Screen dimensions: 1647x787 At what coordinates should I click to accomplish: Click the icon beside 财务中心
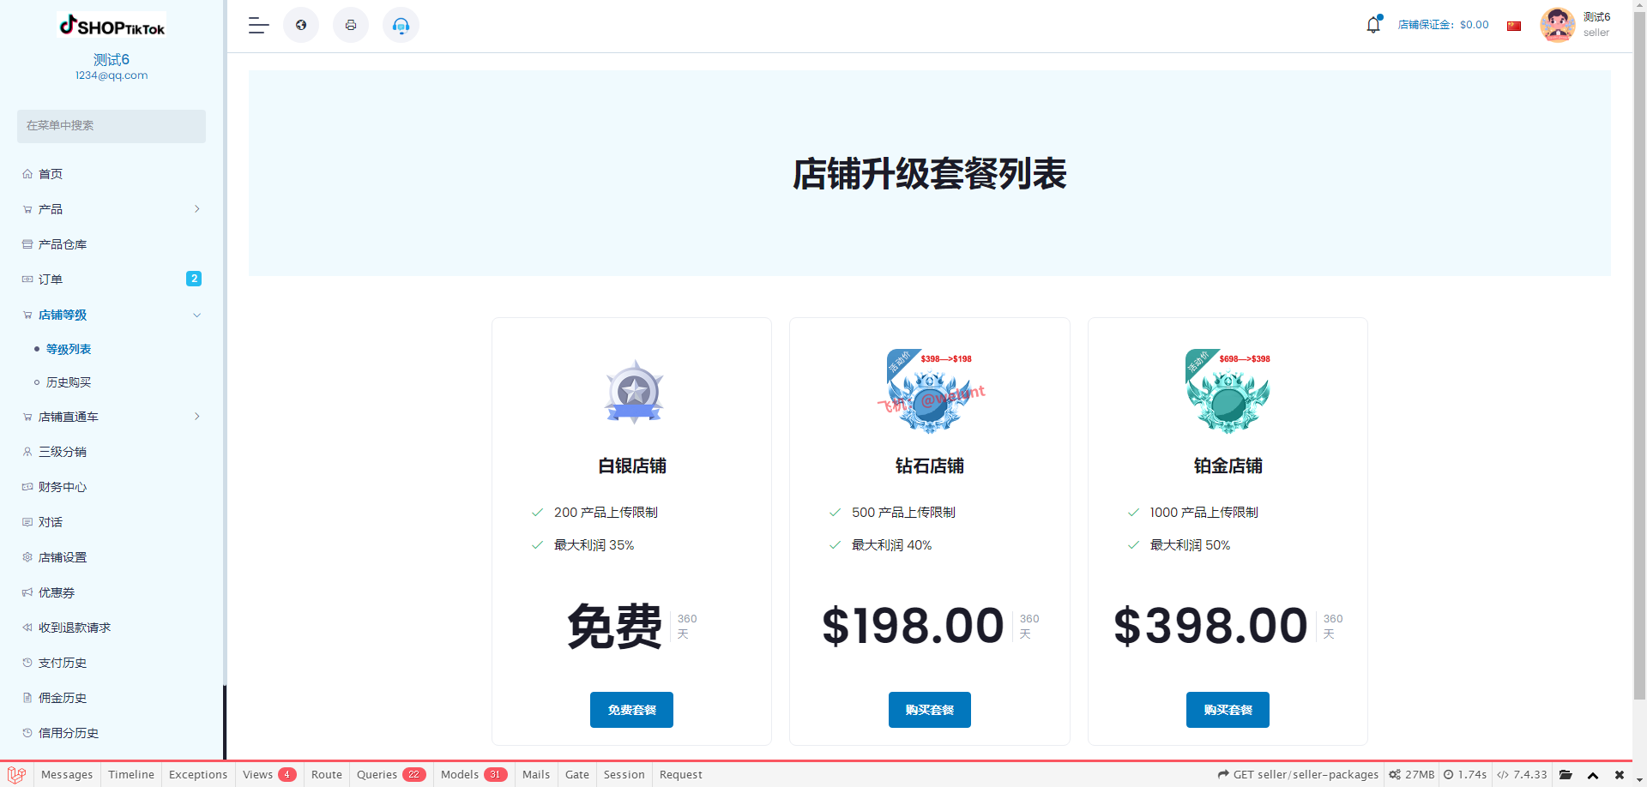pyautogui.click(x=27, y=487)
